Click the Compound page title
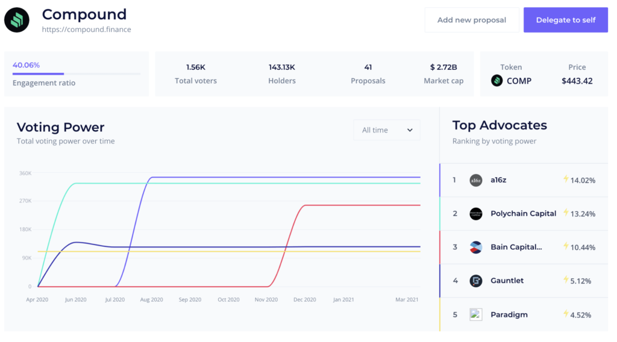The image size is (617, 342). pyautogui.click(x=84, y=14)
